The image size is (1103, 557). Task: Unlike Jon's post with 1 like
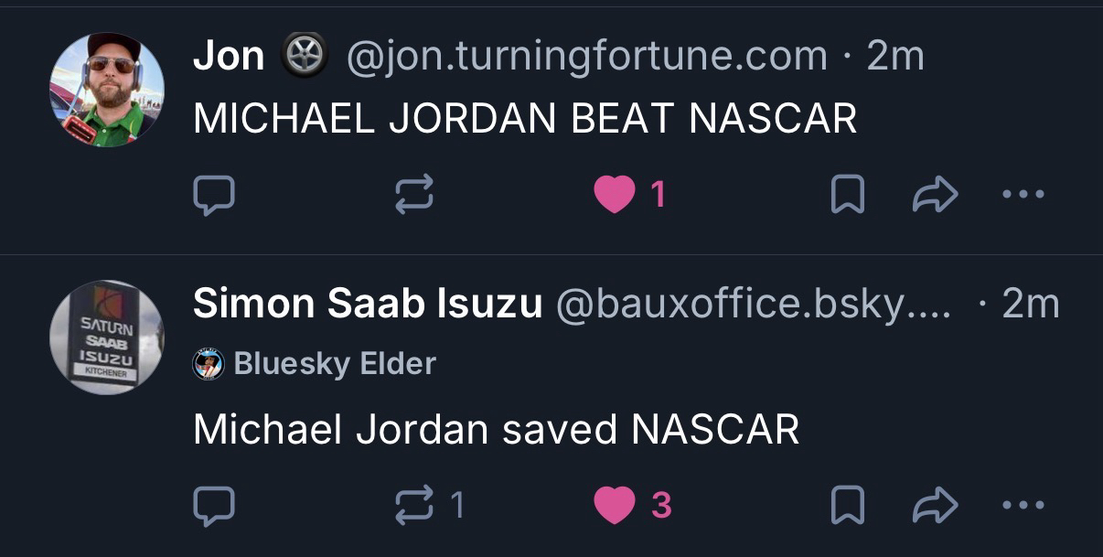(615, 194)
